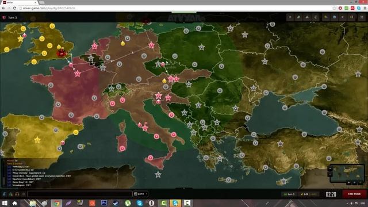Click the shield icon next to Turn 3

click(4, 18)
